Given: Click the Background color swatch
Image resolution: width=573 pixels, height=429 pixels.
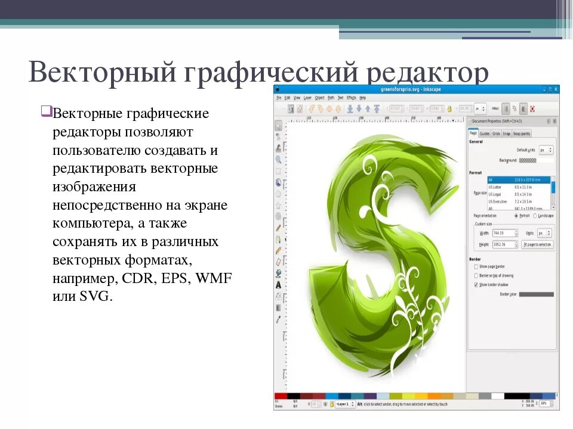Looking at the screenshot, I should 536,160.
